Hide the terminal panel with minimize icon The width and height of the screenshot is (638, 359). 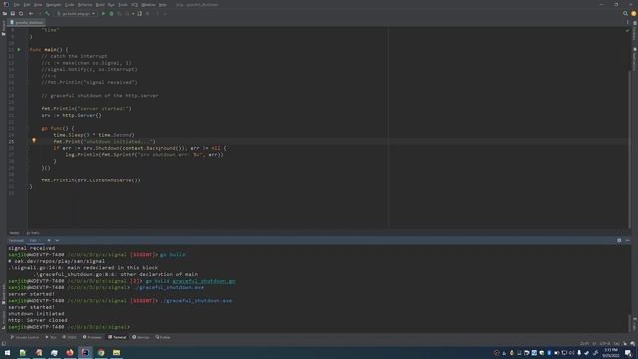click(627, 240)
